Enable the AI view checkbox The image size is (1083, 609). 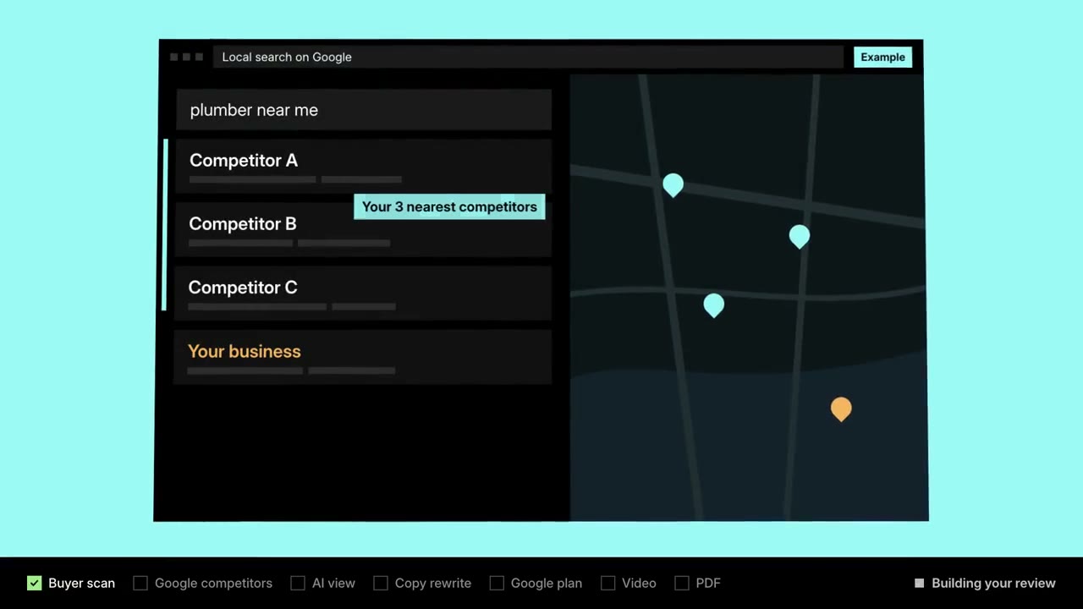(298, 583)
